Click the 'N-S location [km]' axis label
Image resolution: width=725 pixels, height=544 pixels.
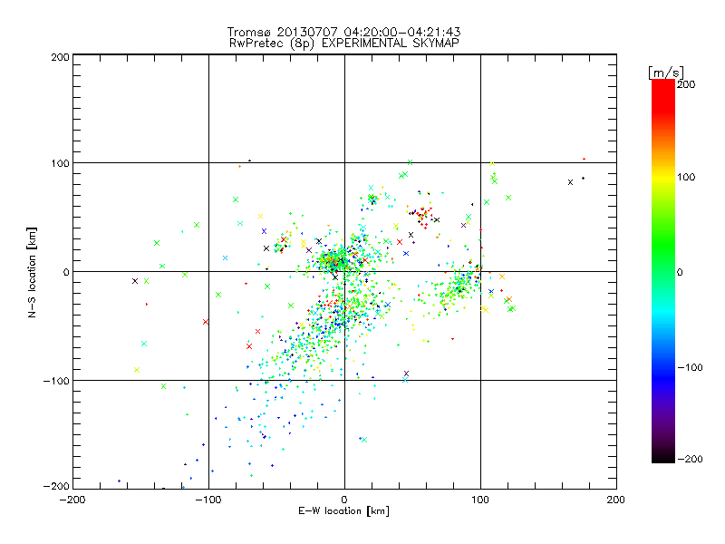point(32,272)
